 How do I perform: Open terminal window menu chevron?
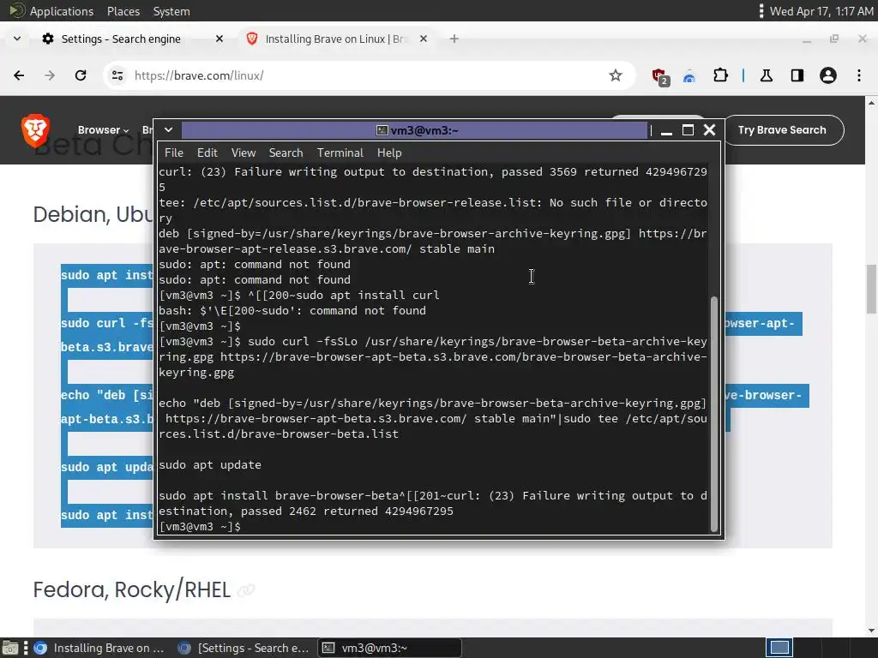point(168,130)
